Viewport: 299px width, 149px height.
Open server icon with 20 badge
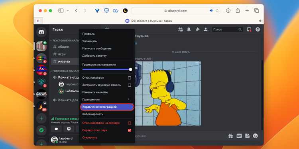41,106
